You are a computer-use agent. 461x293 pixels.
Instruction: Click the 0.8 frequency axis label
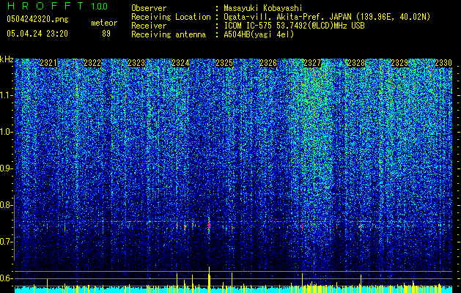click(6, 205)
